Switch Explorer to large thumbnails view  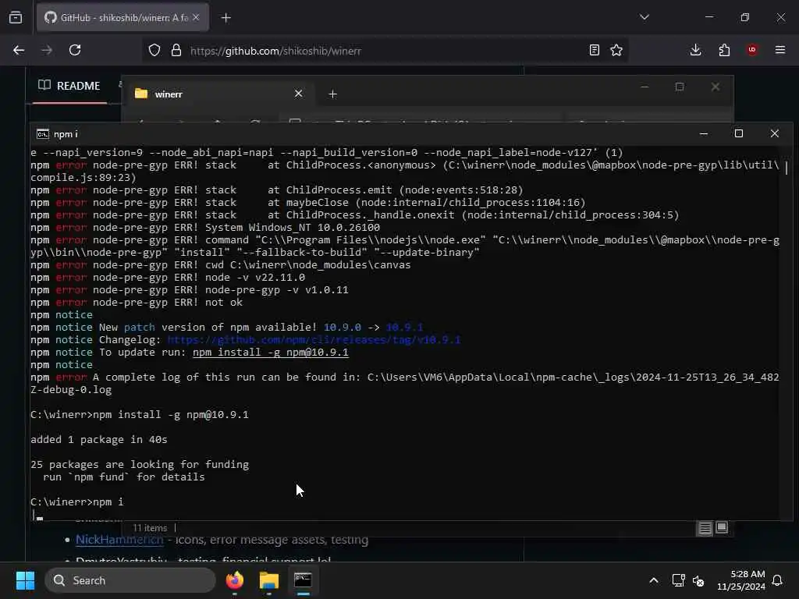(x=722, y=528)
